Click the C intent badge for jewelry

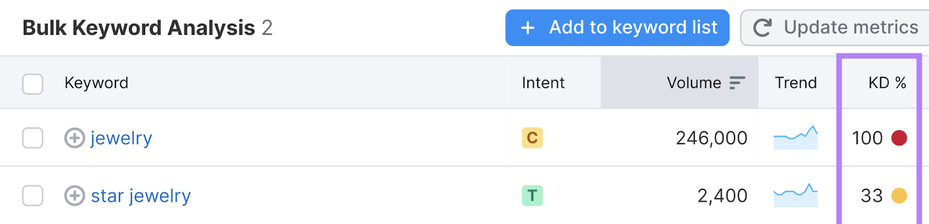tap(532, 138)
